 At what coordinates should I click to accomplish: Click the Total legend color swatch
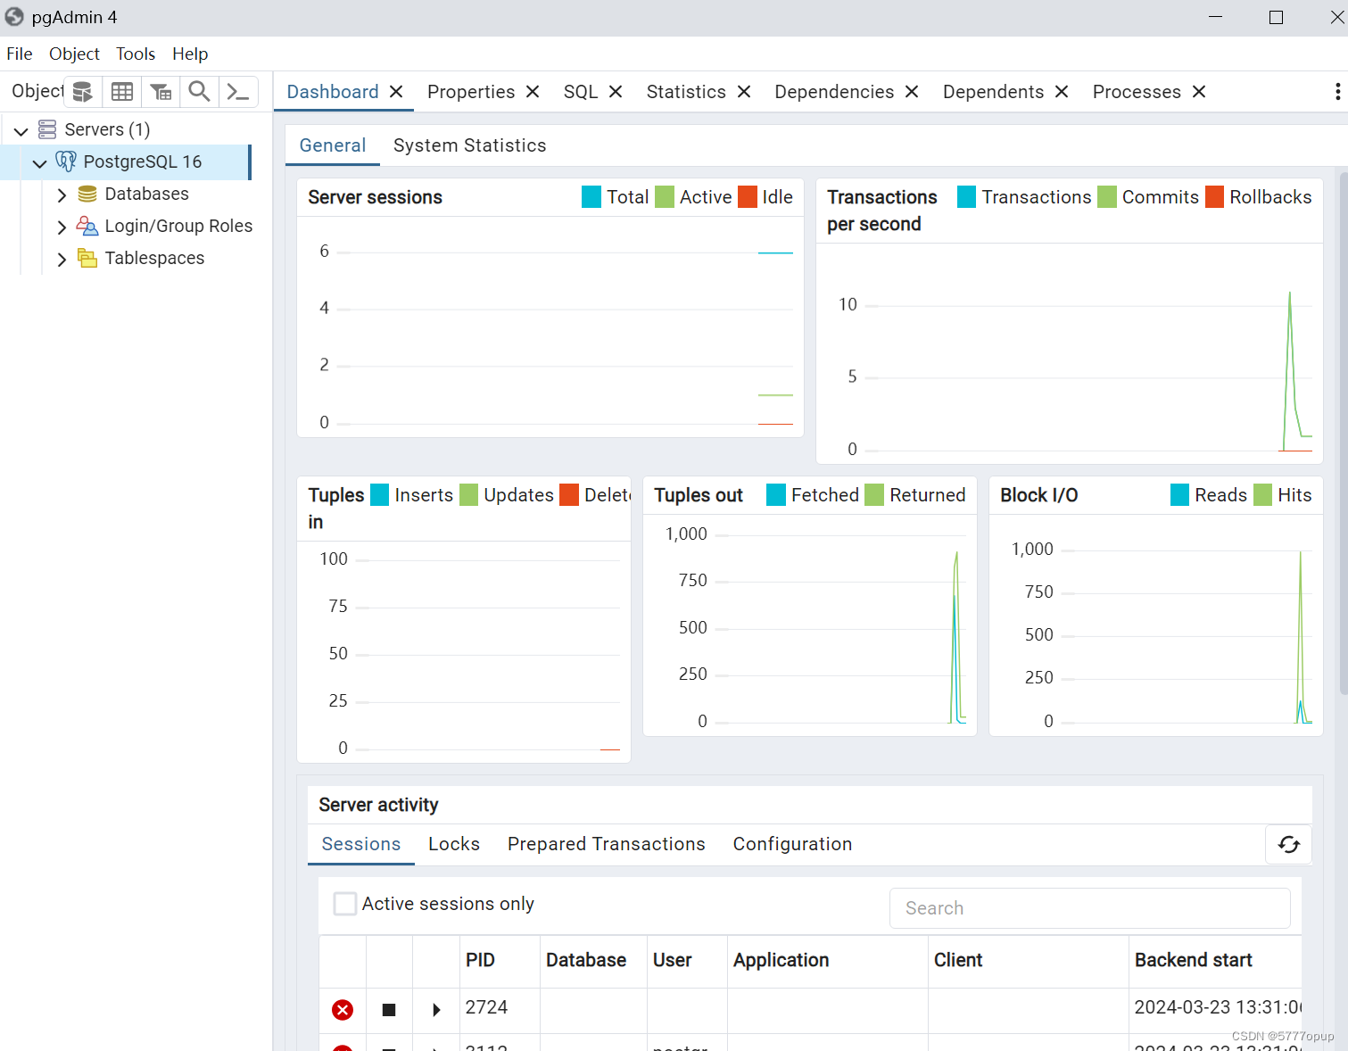point(591,196)
